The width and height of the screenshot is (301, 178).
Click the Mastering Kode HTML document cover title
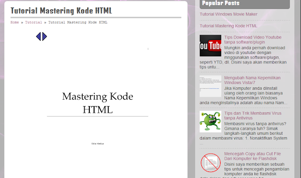(x=97, y=103)
